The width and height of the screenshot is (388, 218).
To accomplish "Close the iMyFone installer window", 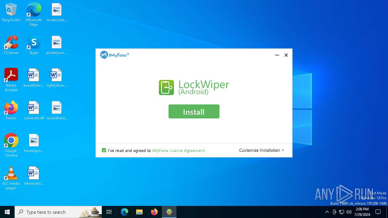I will pos(286,55).
